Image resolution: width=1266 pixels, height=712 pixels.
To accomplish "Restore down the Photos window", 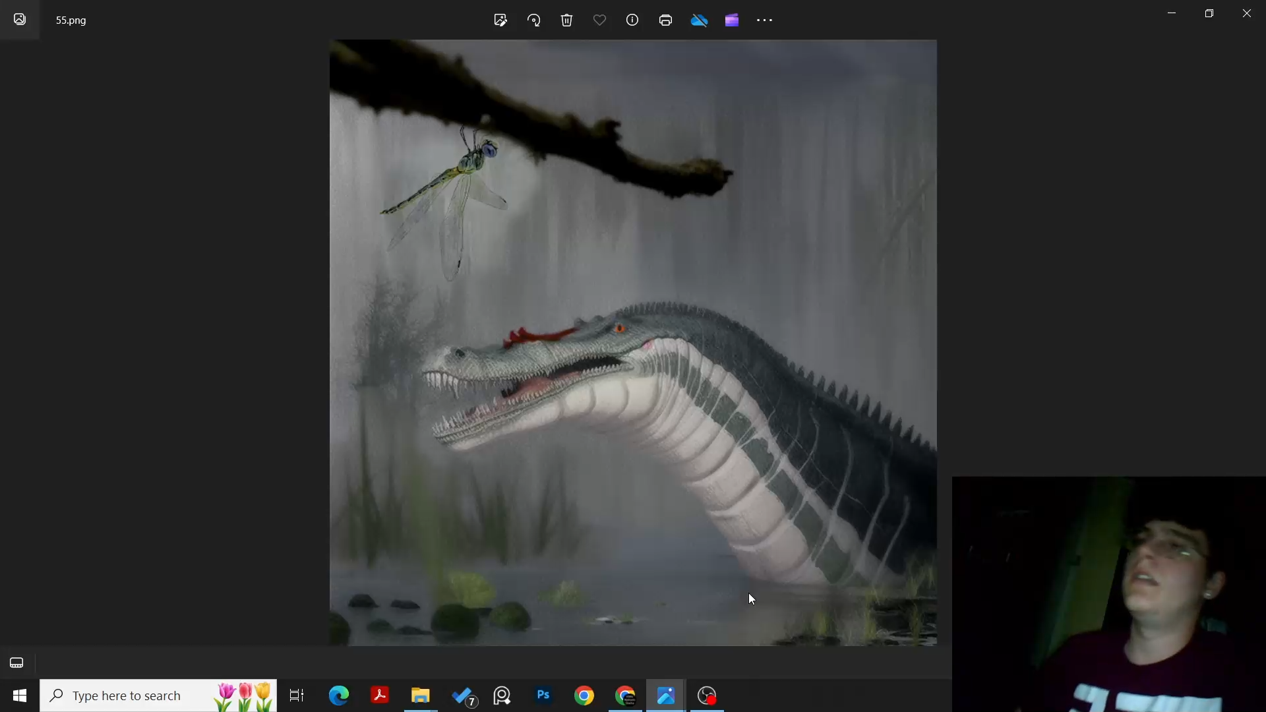I will click(x=1209, y=13).
